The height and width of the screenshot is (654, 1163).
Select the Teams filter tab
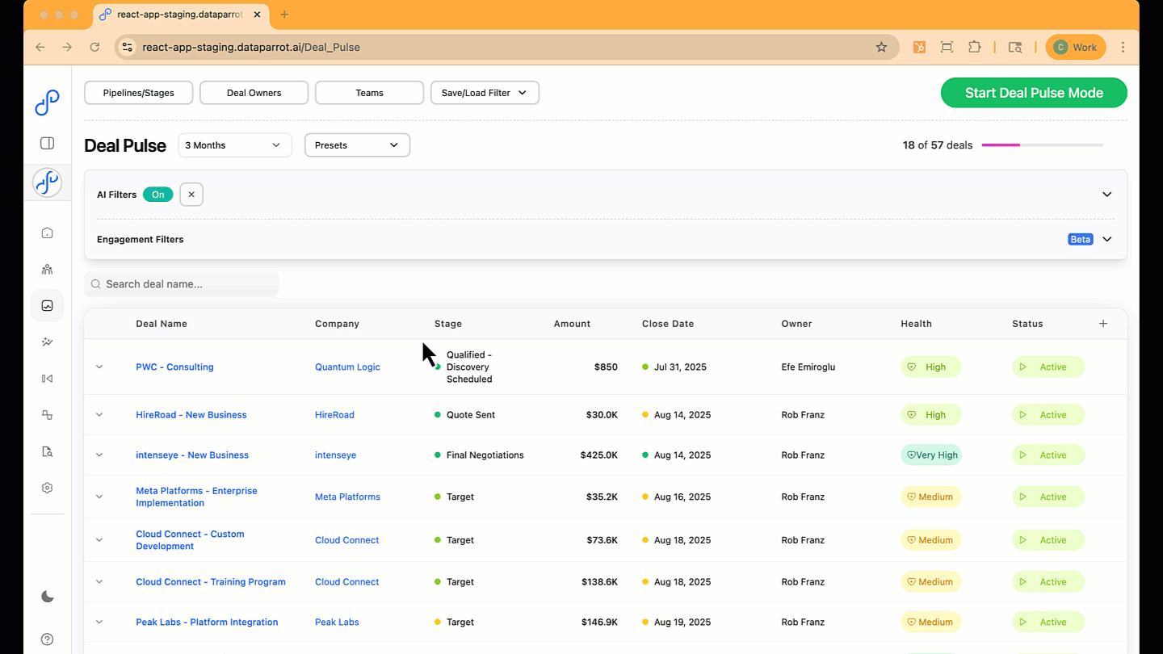click(x=369, y=92)
